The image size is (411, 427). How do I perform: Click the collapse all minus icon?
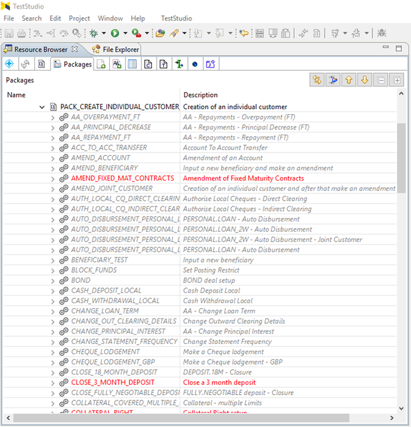click(381, 80)
